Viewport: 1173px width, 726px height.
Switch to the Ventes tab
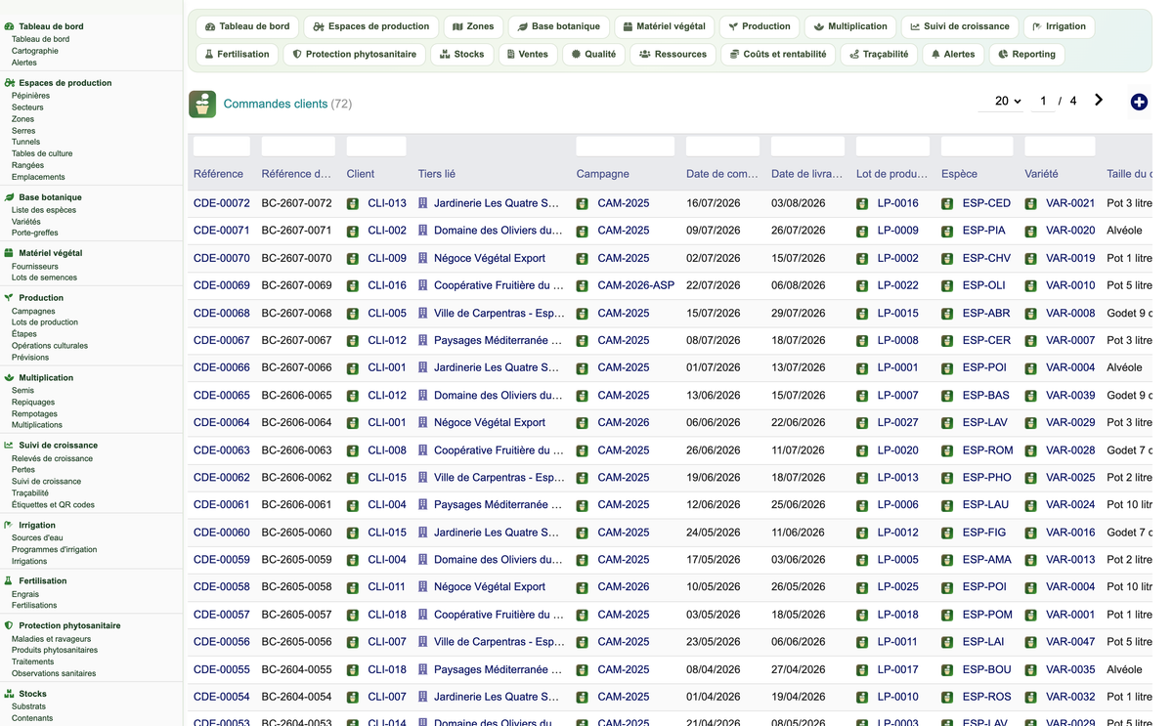(x=528, y=54)
